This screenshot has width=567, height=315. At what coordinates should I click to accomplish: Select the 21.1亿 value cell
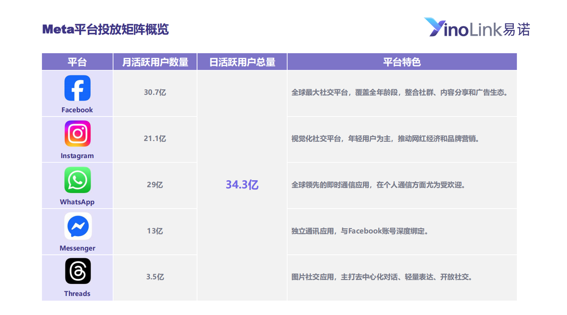coord(155,139)
